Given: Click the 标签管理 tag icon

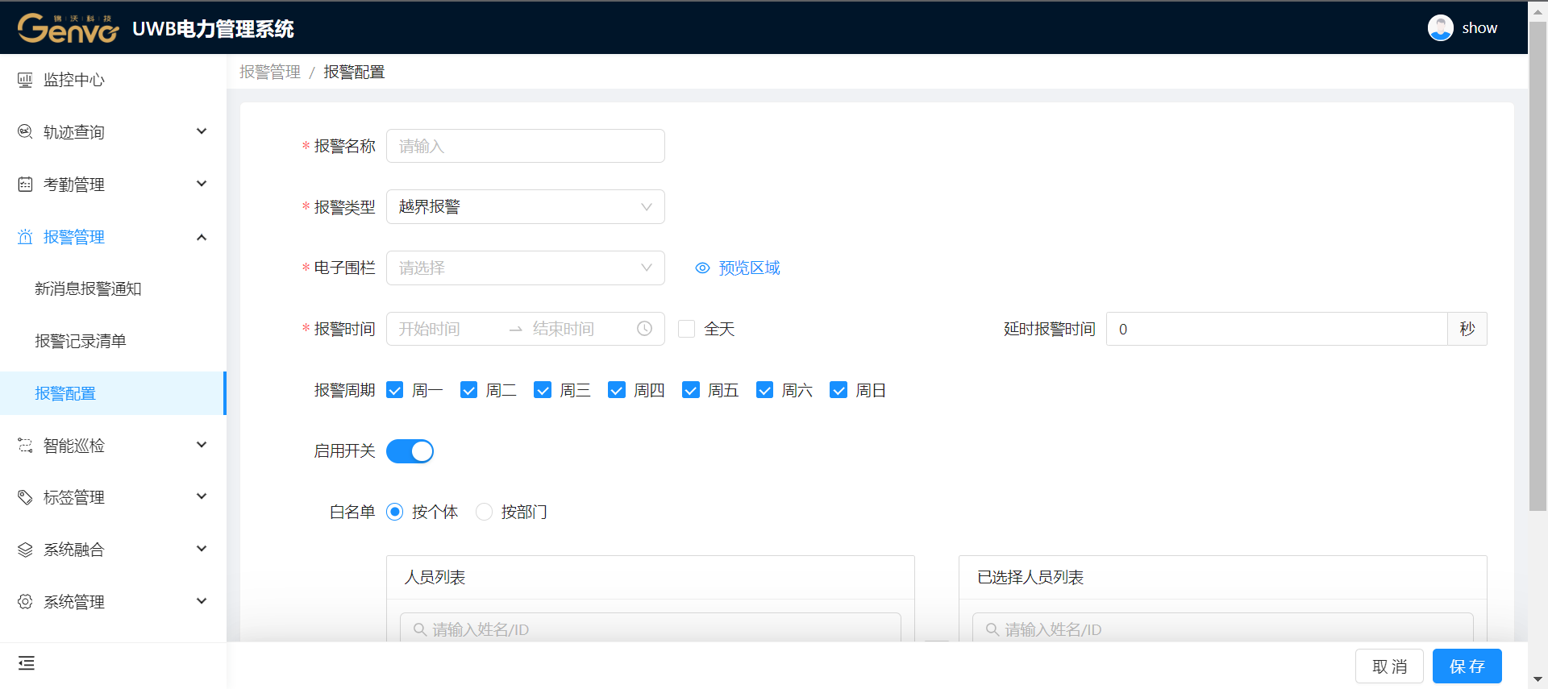Looking at the screenshot, I should click(x=25, y=497).
